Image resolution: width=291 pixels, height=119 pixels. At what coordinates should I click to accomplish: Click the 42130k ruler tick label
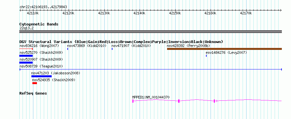[104, 13]
